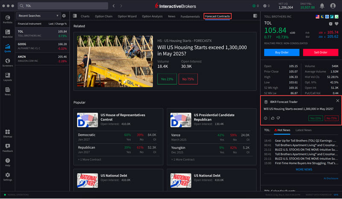
Task: Set a price alert with alarm clock icon
Action: [x=330, y=24]
